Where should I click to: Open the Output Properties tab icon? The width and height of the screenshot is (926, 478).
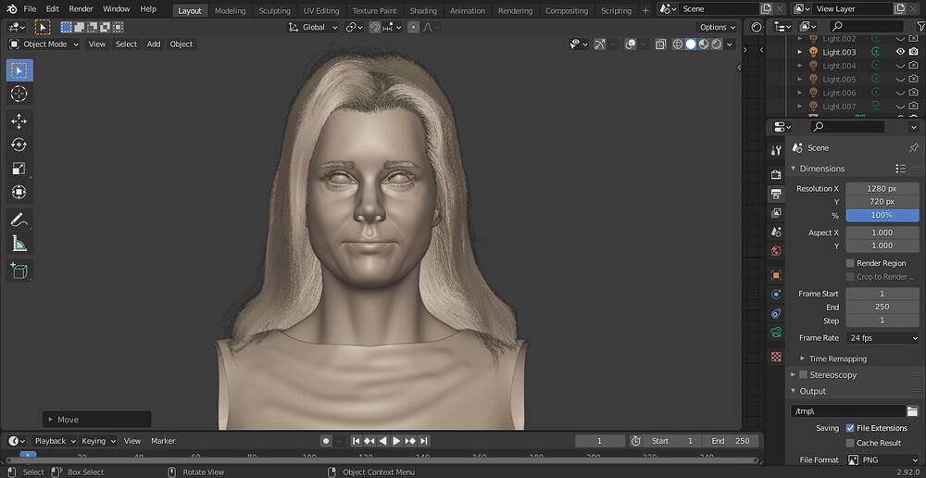point(776,194)
